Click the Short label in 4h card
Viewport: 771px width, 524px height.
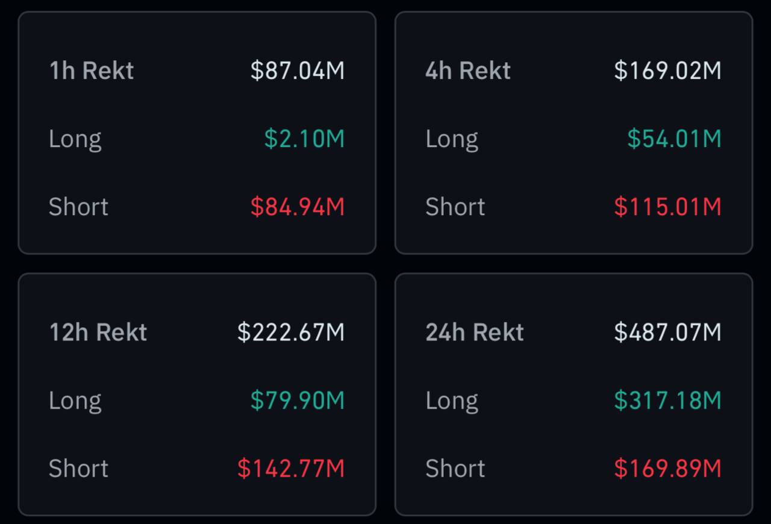tap(455, 207)
